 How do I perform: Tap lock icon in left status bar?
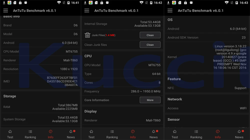pos(20,2)
